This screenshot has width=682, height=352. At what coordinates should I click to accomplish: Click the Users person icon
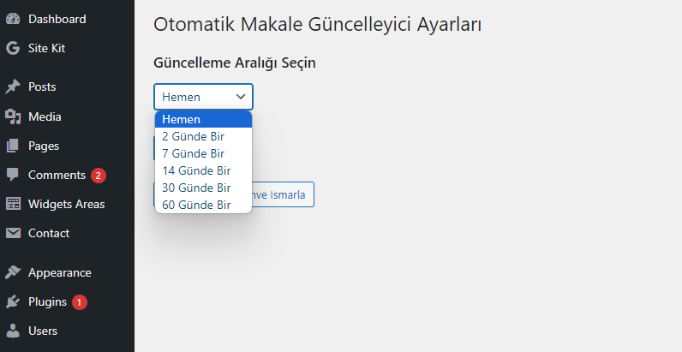coord(13,331)
